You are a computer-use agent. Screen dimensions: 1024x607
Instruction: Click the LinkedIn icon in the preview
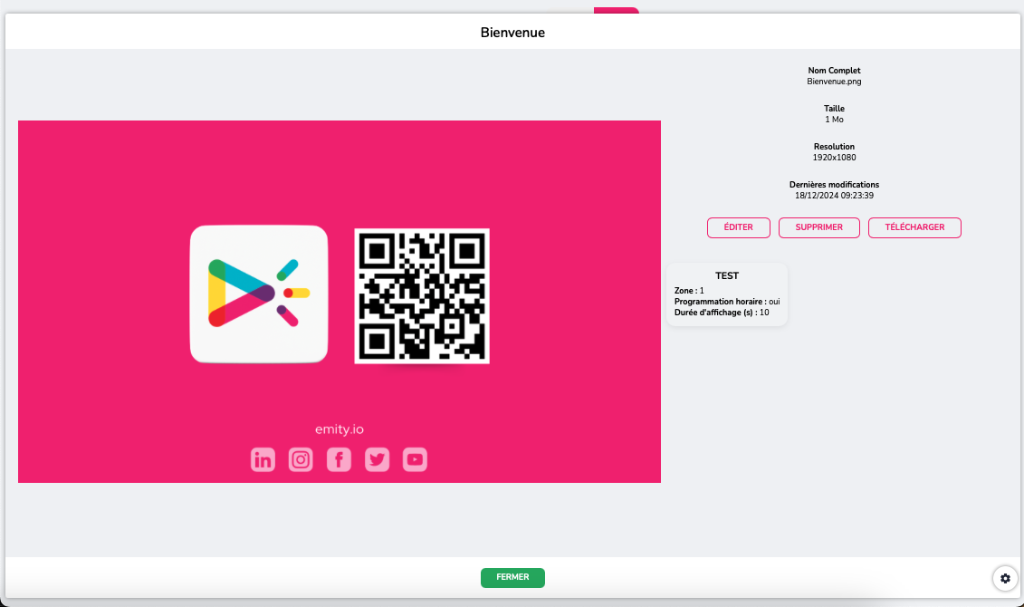[x=263, y=459]
